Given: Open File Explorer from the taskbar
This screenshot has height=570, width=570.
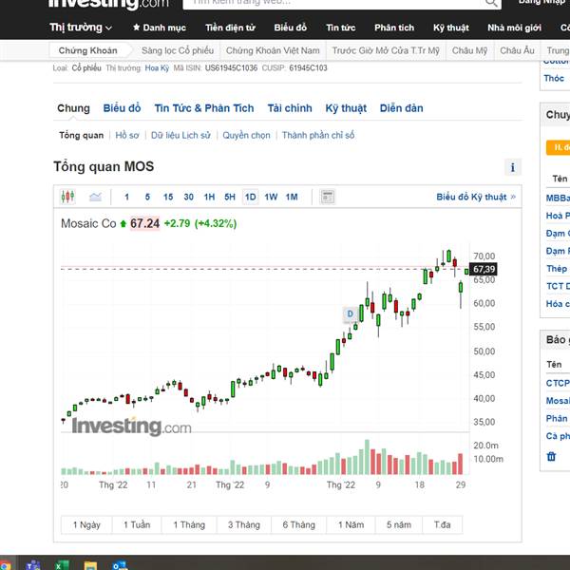Looking at the screenshot, I should point(90,565).
